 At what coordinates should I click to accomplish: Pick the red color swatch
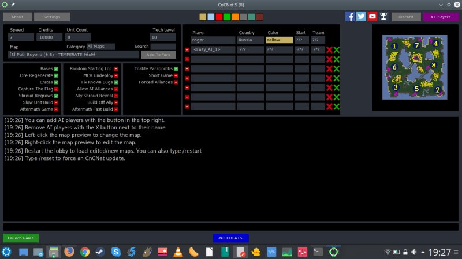coord(219,17)
